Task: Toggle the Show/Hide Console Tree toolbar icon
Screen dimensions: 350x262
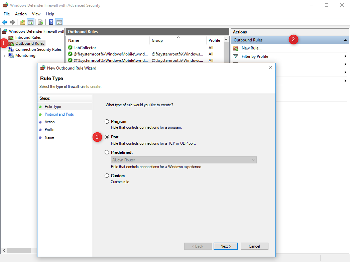Action: click(30, 22)
